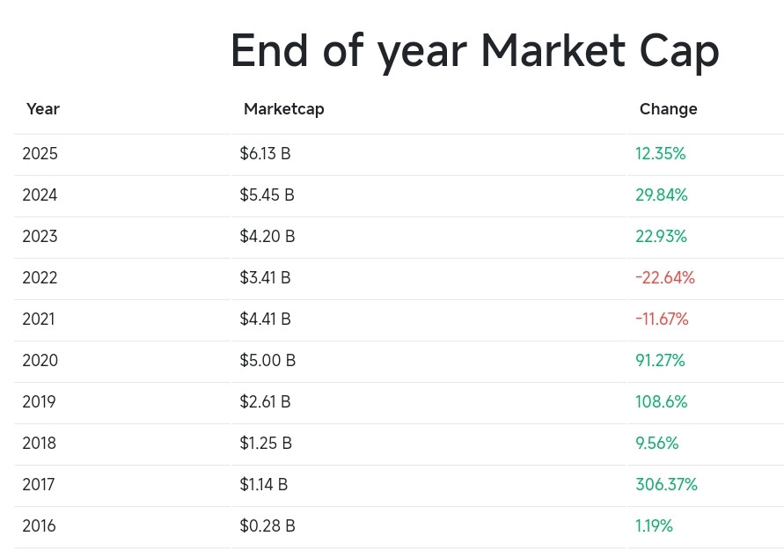Select the $6.13 B marketcap value
784x551 pixels.
point(265,153)
